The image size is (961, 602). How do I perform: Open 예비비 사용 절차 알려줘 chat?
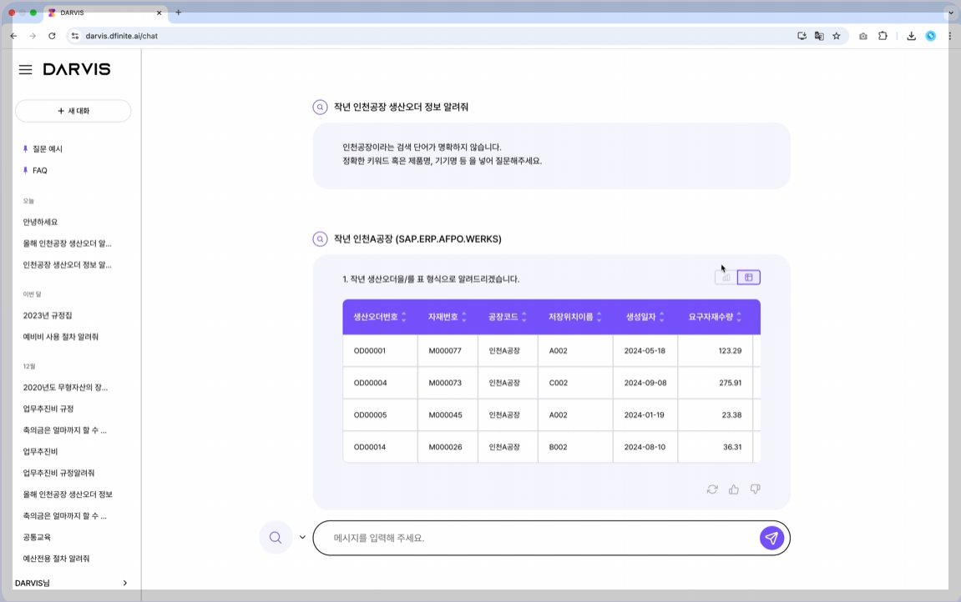point(61,337)
